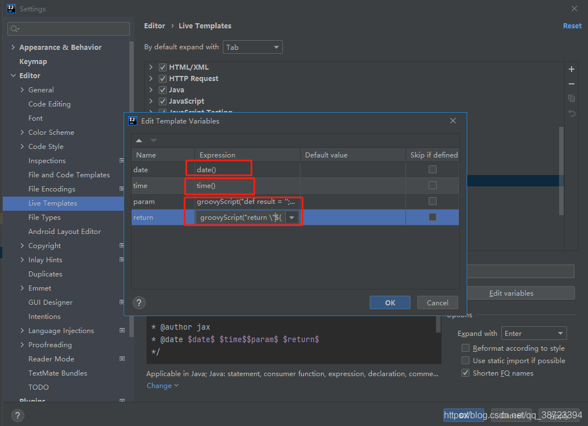The image size is (588, 426).
Task: Uncheck the HTML/XML template group
Action: [163, 67]
